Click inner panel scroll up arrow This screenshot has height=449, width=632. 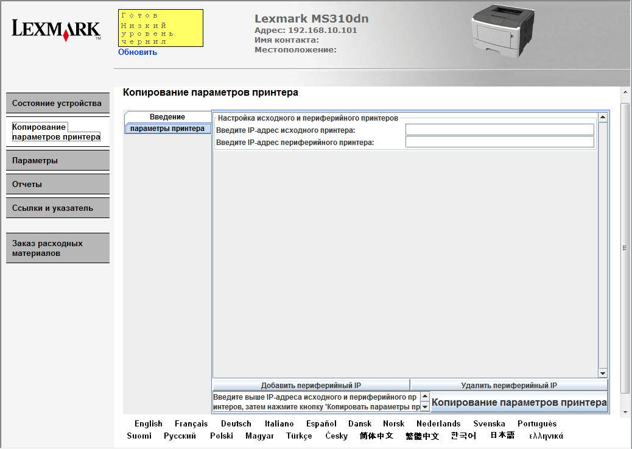point(603,118)
